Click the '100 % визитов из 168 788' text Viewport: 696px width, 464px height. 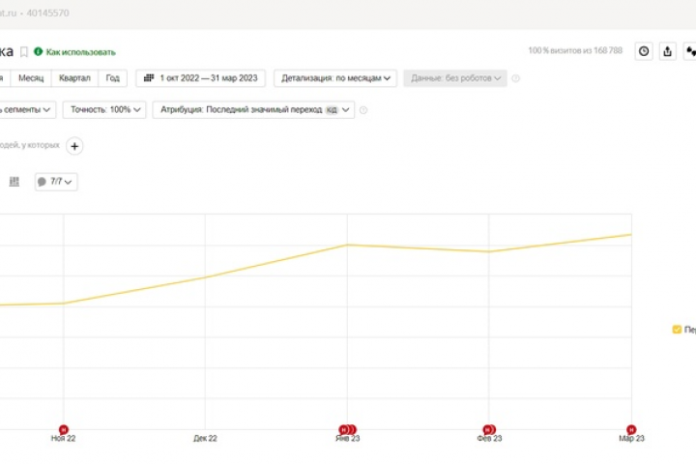click(x=575, y=50)
